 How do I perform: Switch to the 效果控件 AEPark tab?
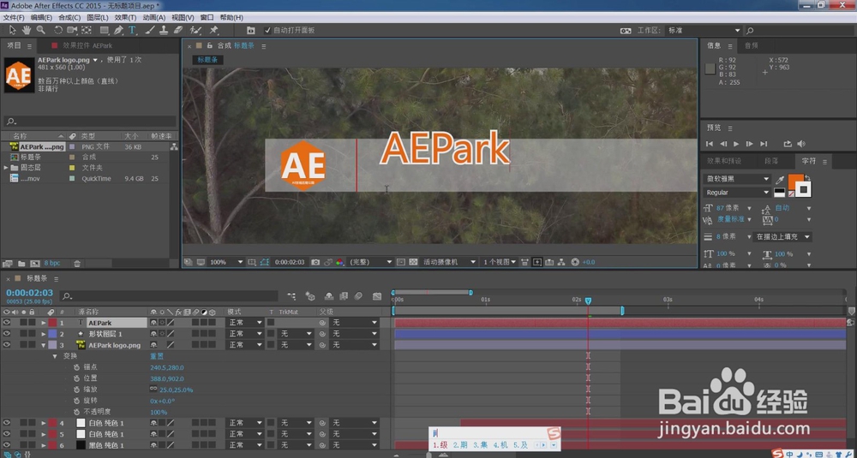tap(87, 46)
